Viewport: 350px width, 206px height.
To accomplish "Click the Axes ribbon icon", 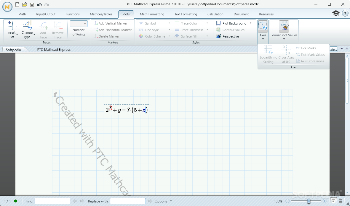I will tap(263, 25).
